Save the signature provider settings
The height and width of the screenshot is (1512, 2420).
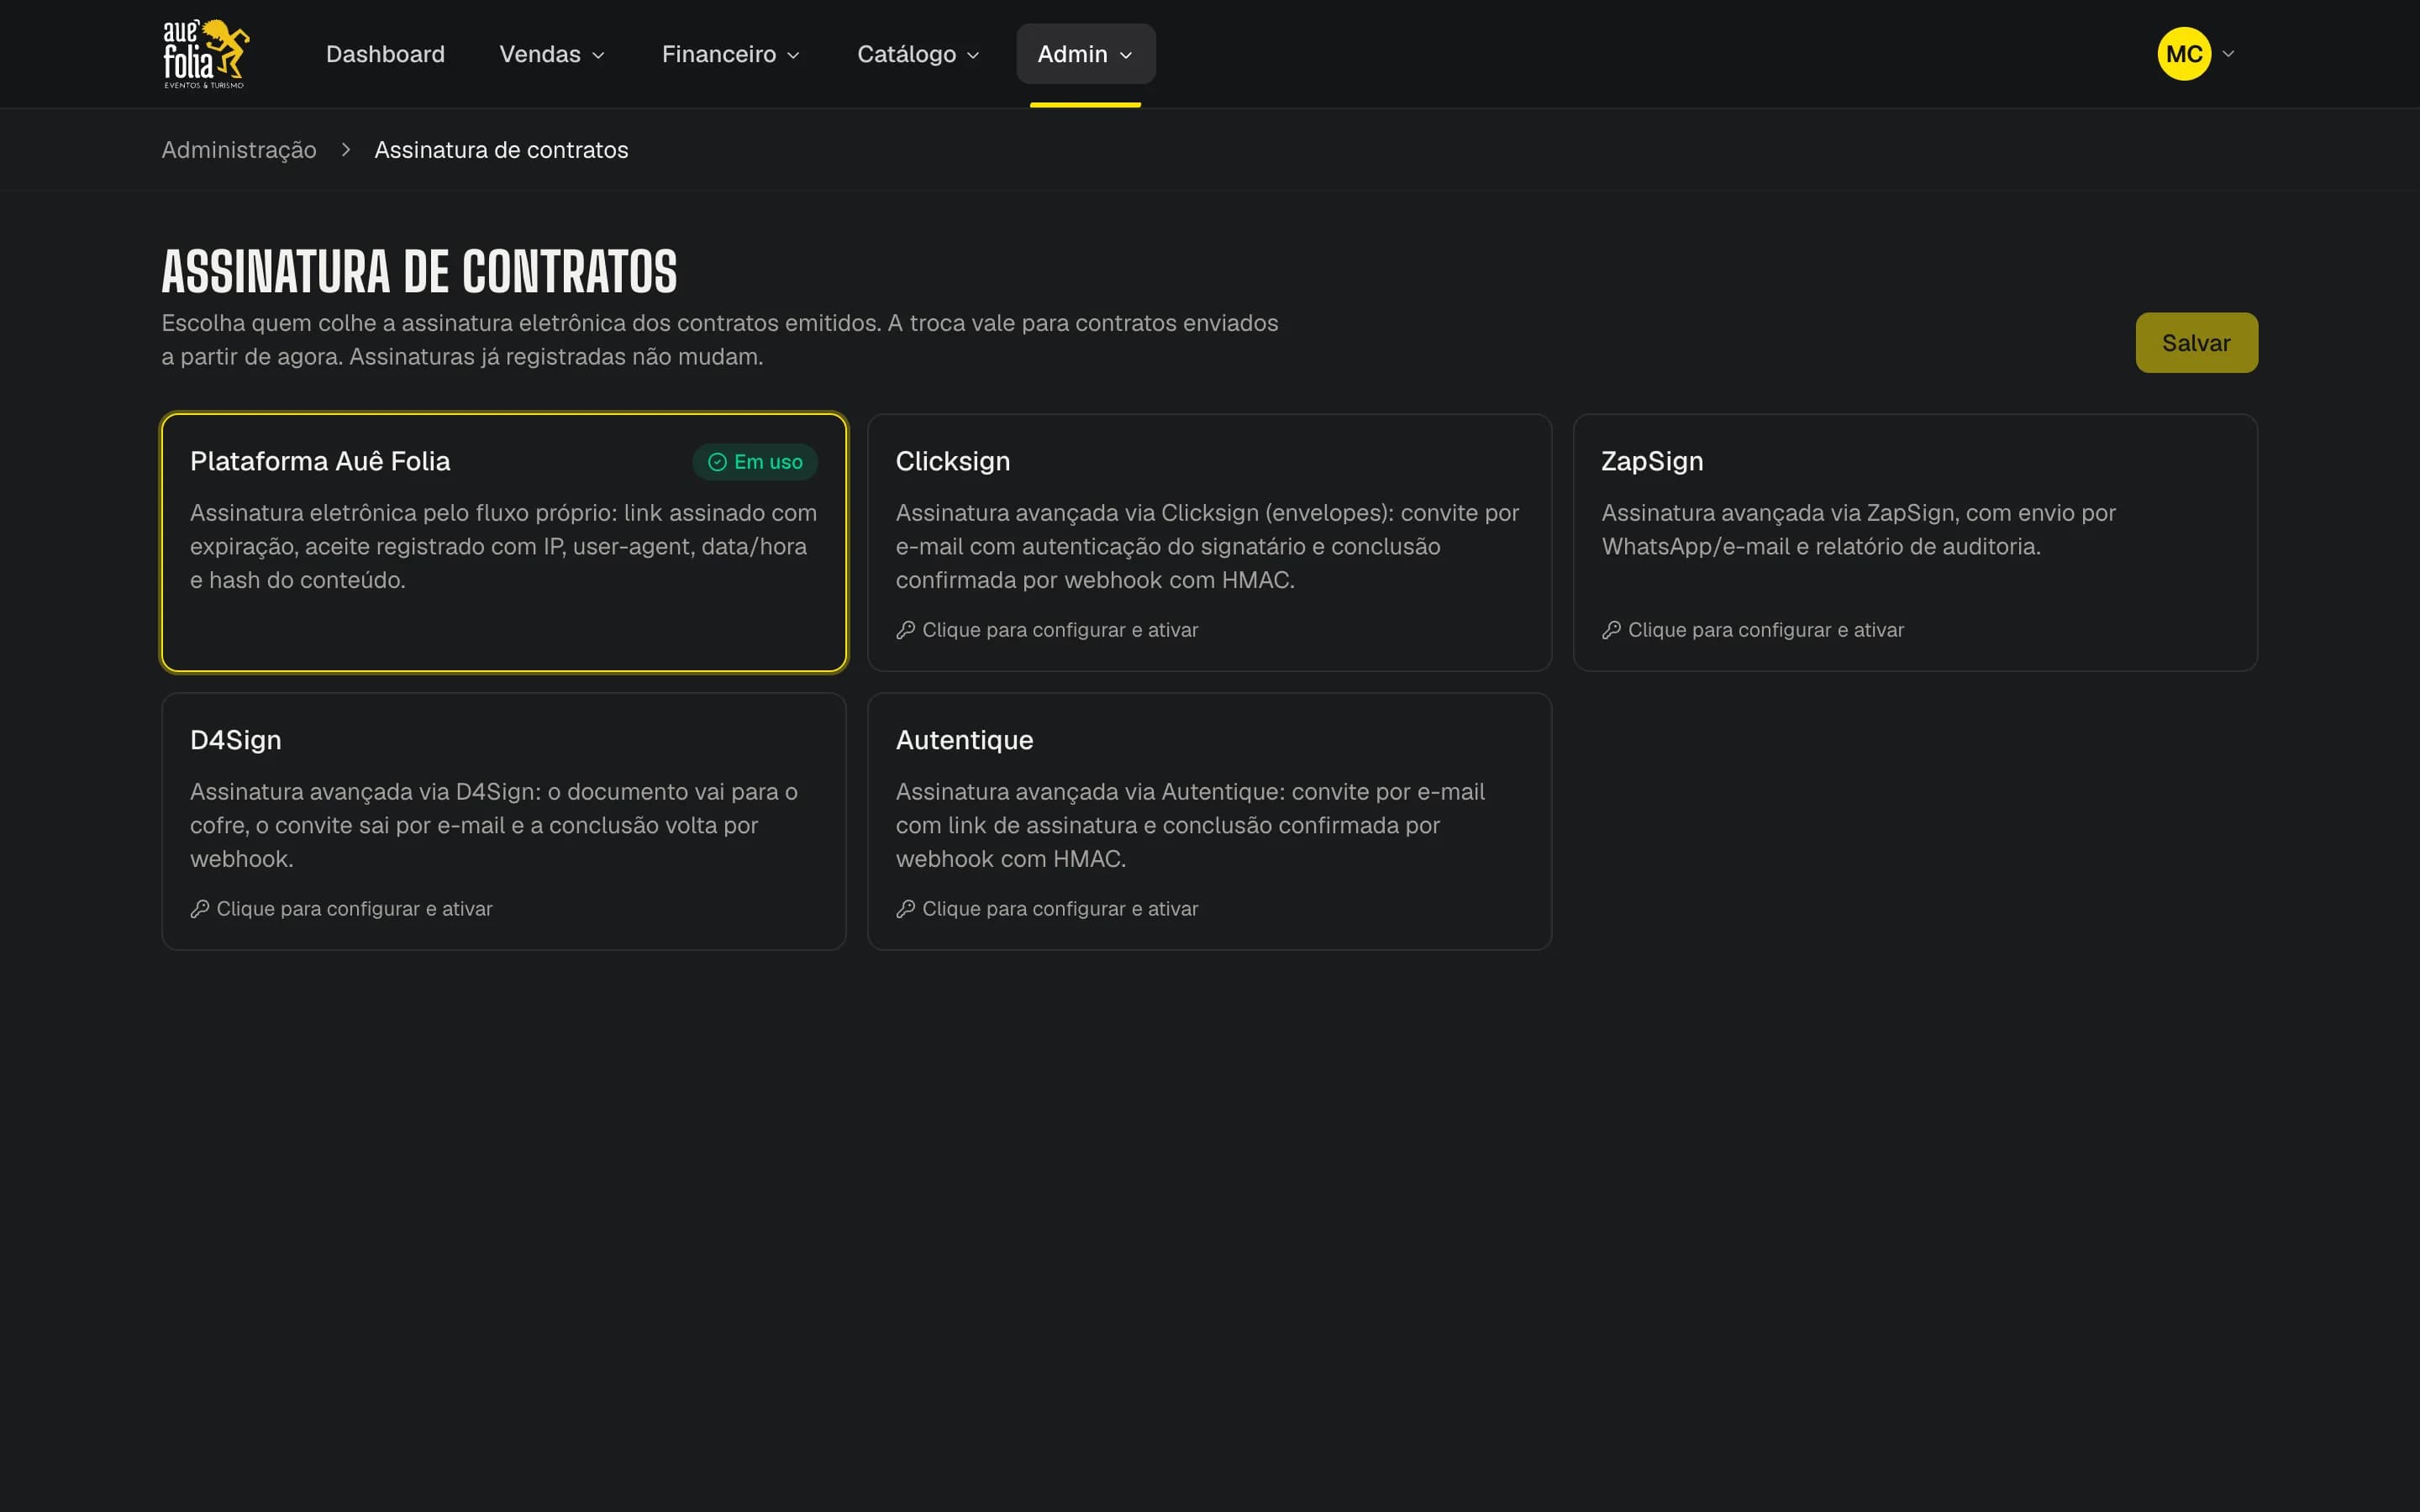tap(2196, 343)
